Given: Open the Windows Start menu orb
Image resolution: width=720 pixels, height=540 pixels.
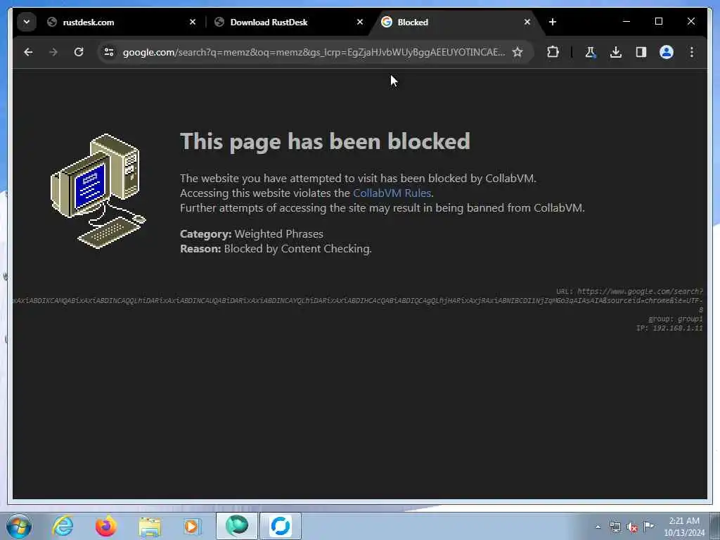Looking at the screenshot, I should (19, 526).
